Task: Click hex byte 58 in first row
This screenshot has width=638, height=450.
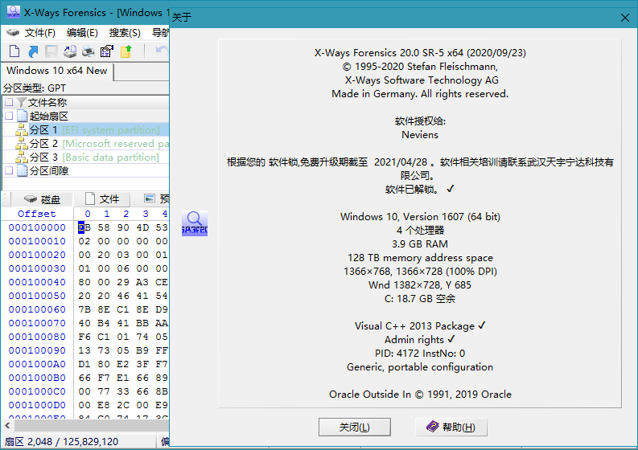Action: [104, 227]
